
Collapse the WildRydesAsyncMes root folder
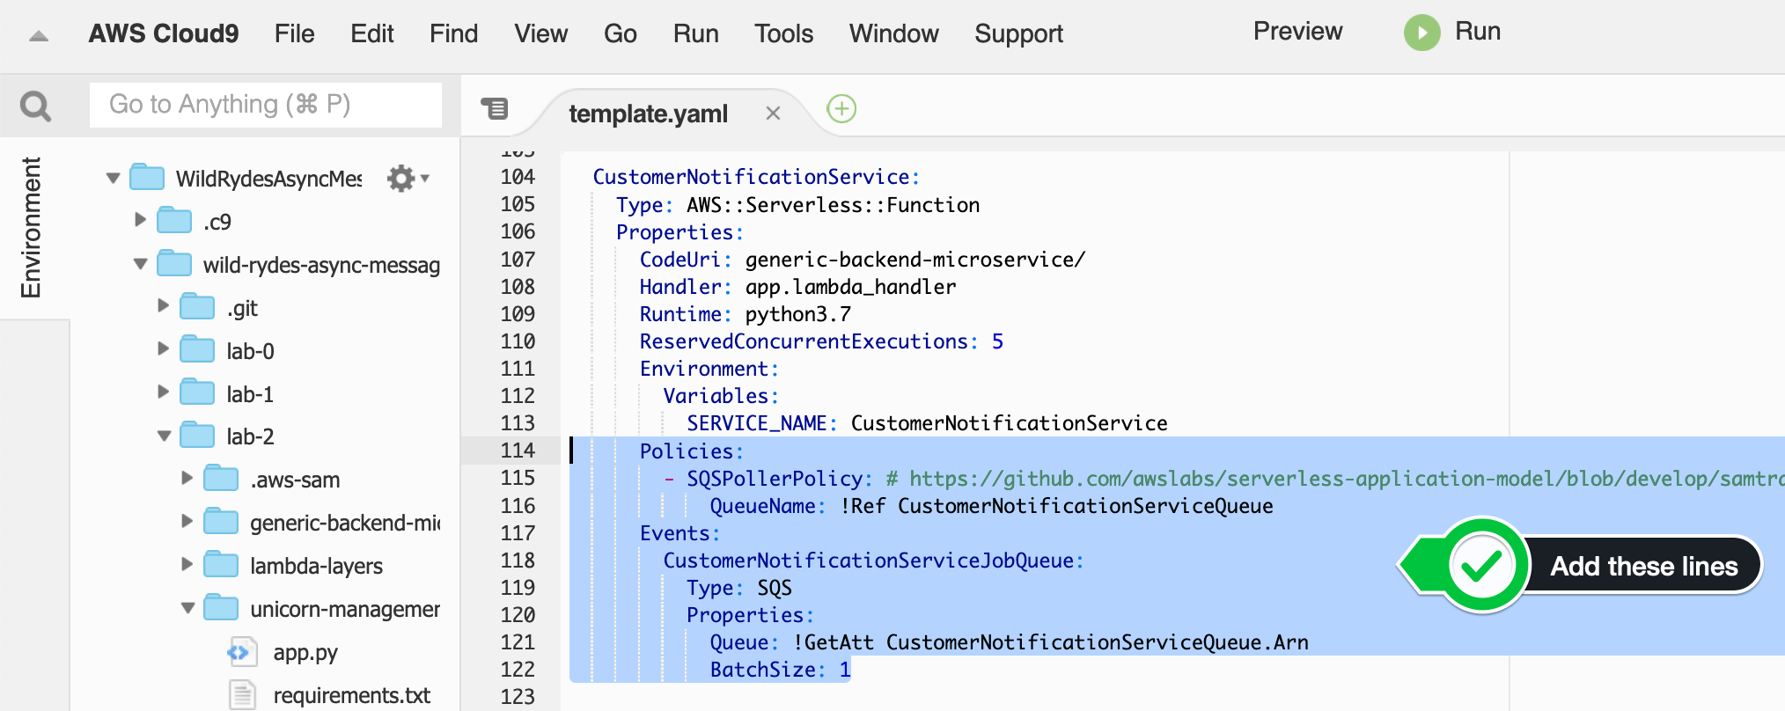pyautogui.click(x=113, y=178)
